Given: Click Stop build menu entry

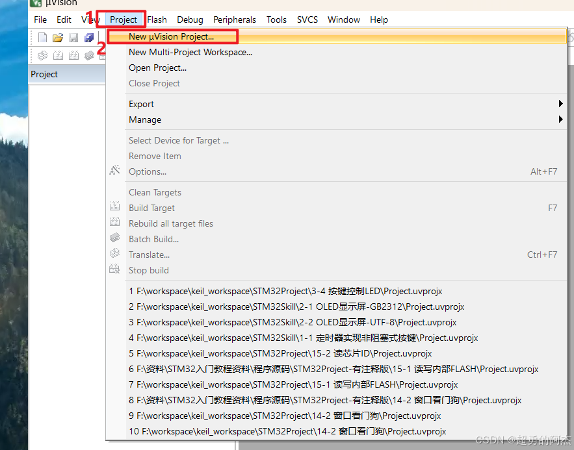Looking at the screenshot, I should [336, 270].
